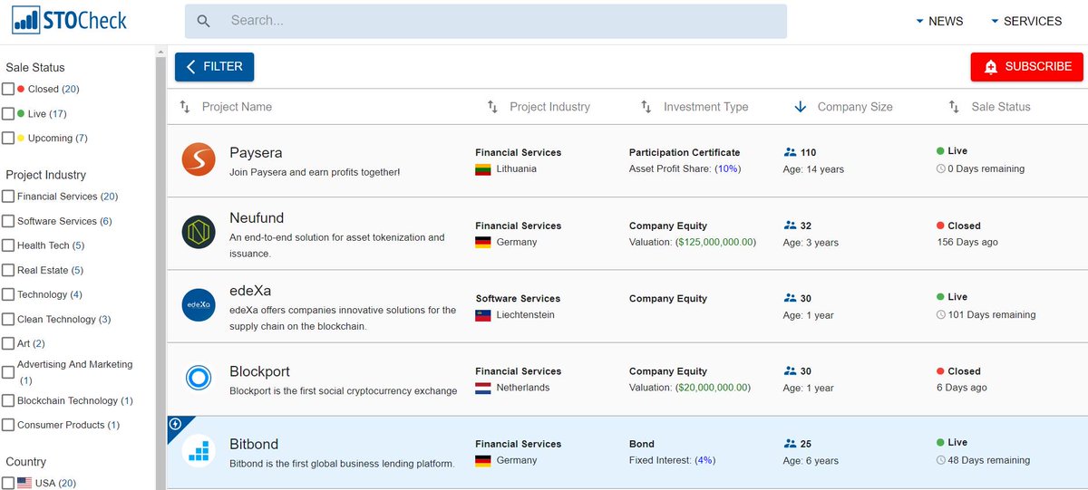This screenshot has height=490, width=1088.
Task: Click the people icon beside 25
Action: (790, 444)
